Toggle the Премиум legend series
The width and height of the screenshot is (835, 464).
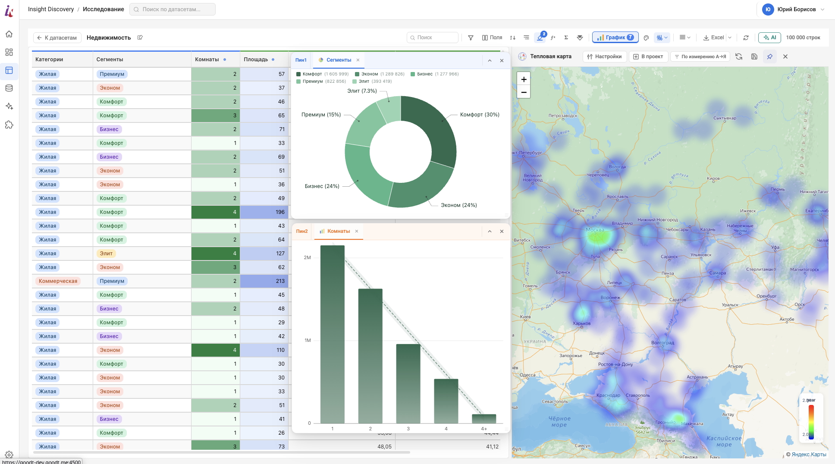click(x=321, y=81)
